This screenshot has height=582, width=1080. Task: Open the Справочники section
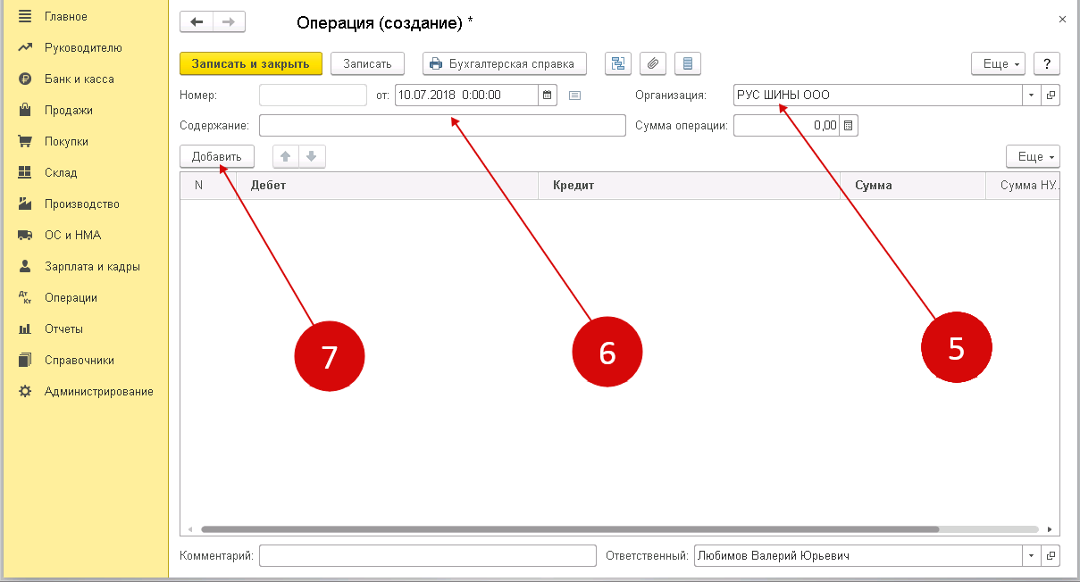point(80,360)
